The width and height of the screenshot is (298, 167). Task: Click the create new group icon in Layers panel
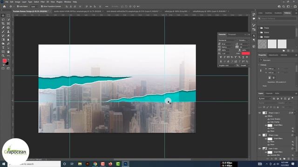284,159
